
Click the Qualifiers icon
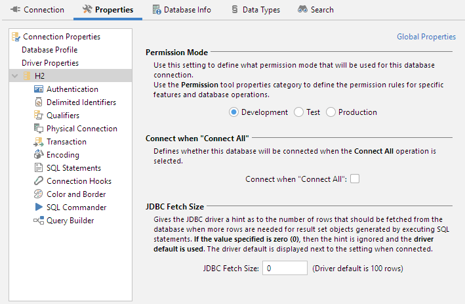(x=39, y=116)
